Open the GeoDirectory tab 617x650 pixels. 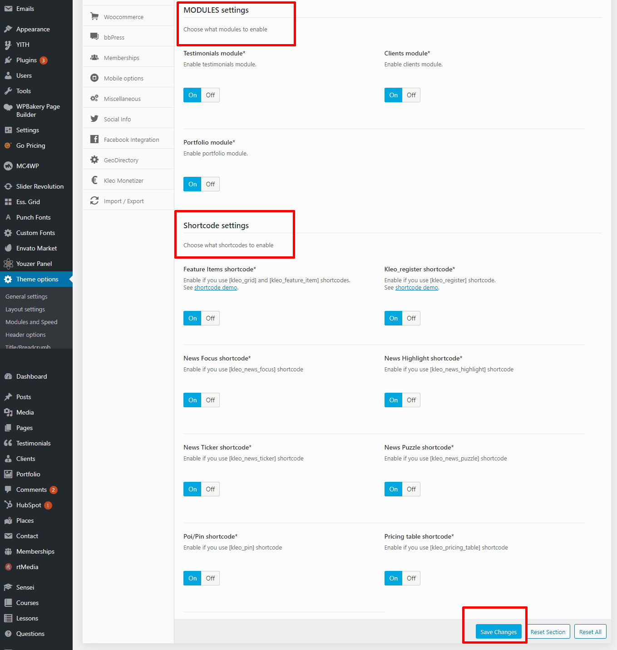(128, 160)
